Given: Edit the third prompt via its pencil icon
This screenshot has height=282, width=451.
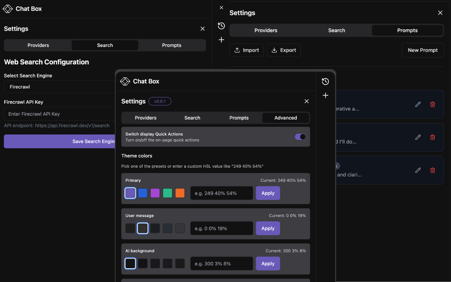Looking at the screenshot, I should 418,170.
